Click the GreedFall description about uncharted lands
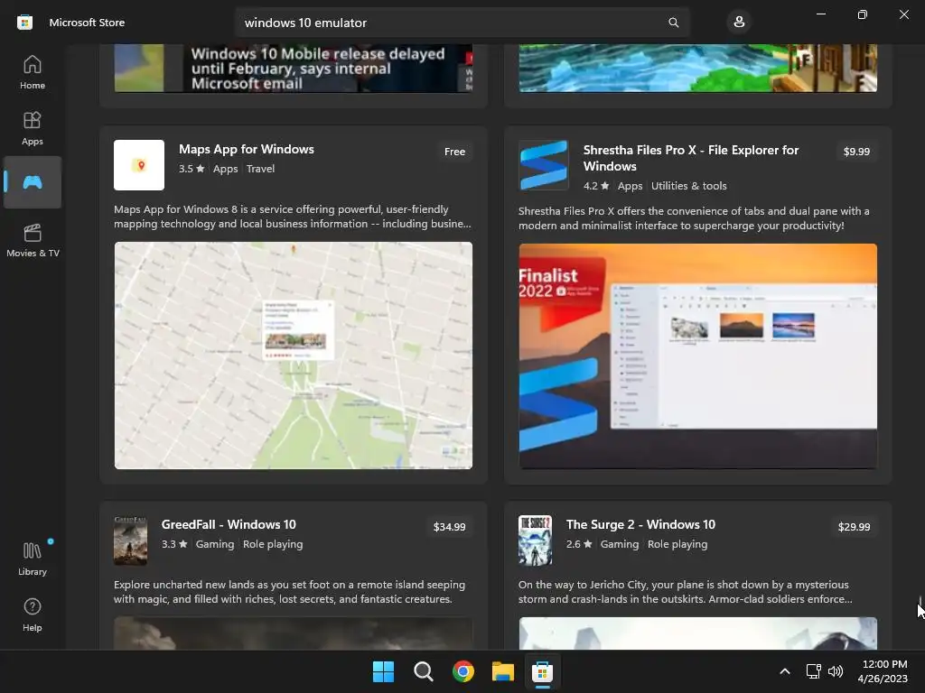925x693 pixels. point(290,592)
